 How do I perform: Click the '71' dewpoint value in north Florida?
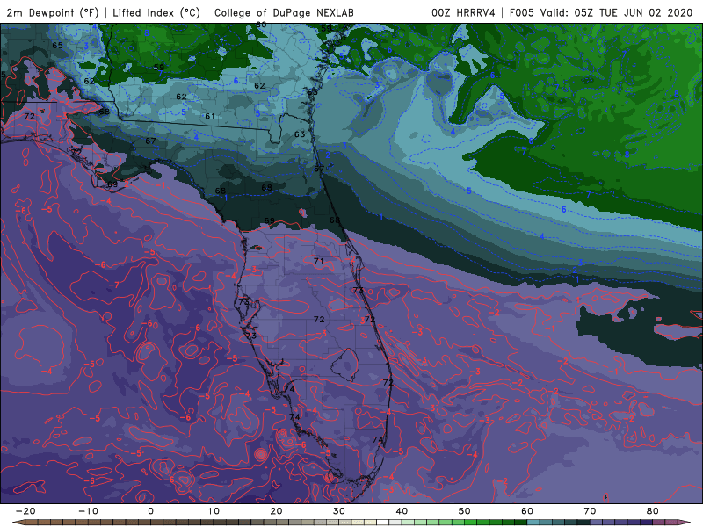click(x=319, y=261)
